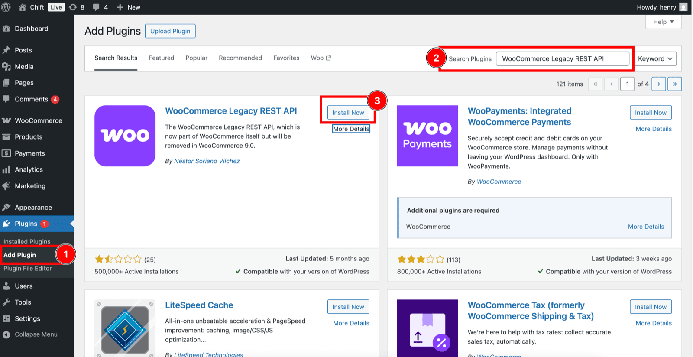
Task: Click the Comments sidebar icon
Action: (6, 99)
